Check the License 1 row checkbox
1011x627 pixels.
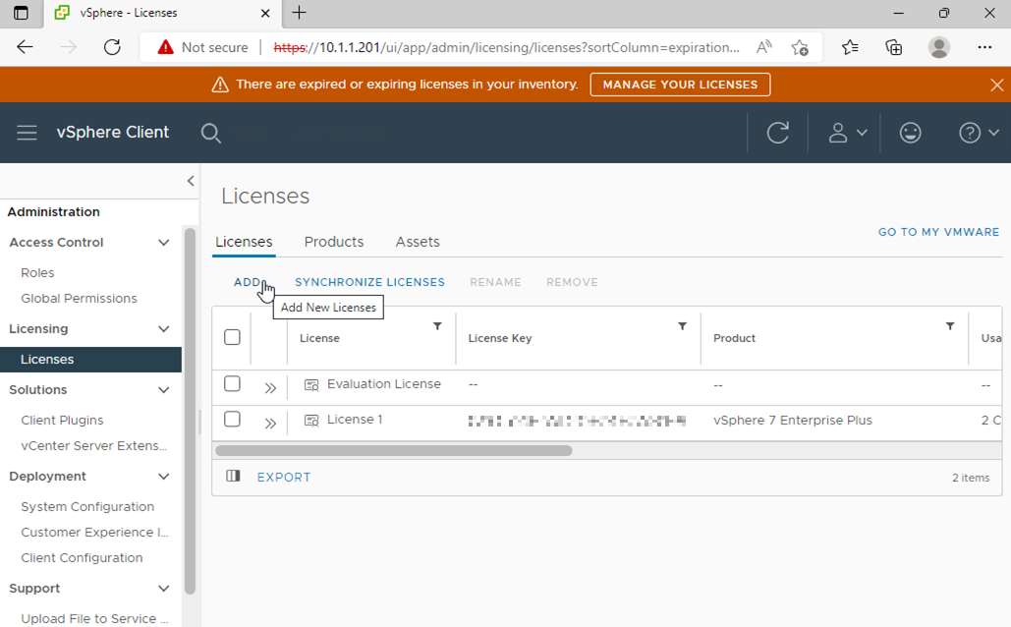(232, 420)
